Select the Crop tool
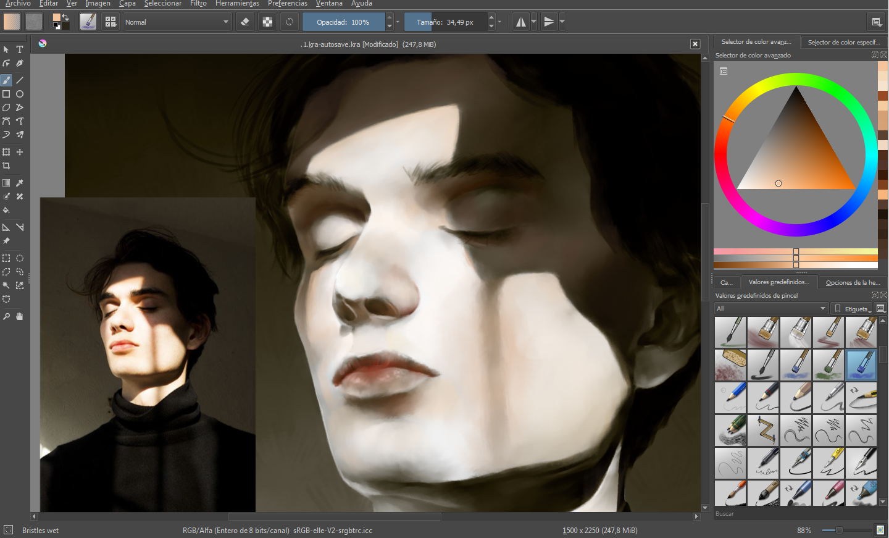Screen dimensions: 889x538 point(6,166)
